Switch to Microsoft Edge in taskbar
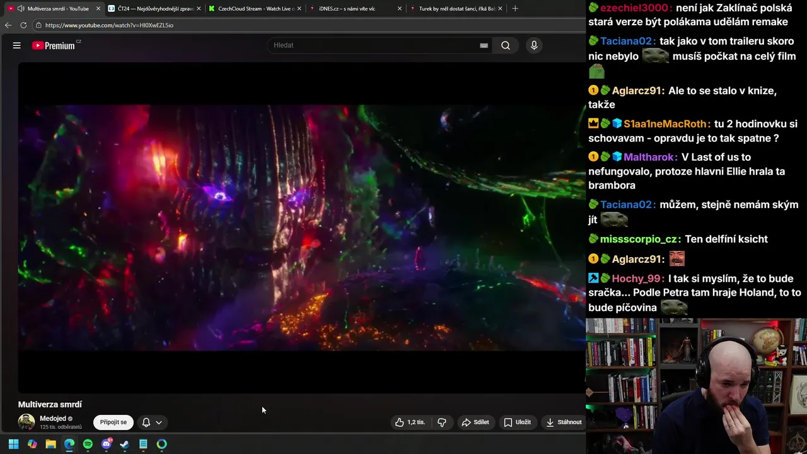Screen dimensions: 807x454 pyautogui.click(x=69, y=444)
